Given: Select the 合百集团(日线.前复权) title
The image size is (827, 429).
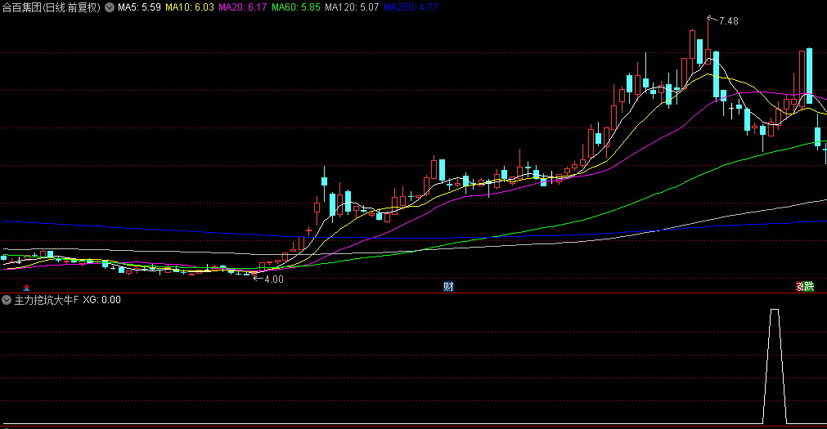Looking at the screenshot, I should click(51, 7).
